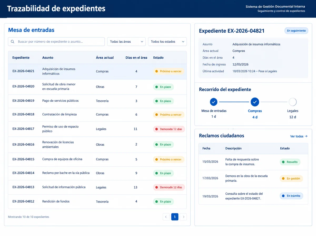Click Reclamo por bache en la vía pública
Image resolution: width=316 pixels, height=236 pixels.
(x=66, y=173)
